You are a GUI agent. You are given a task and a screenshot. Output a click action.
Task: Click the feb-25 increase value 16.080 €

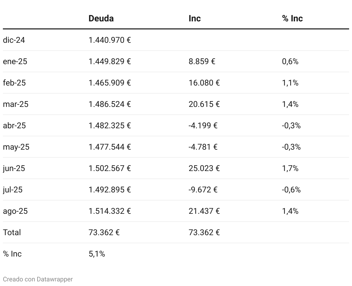coord(204,83)
